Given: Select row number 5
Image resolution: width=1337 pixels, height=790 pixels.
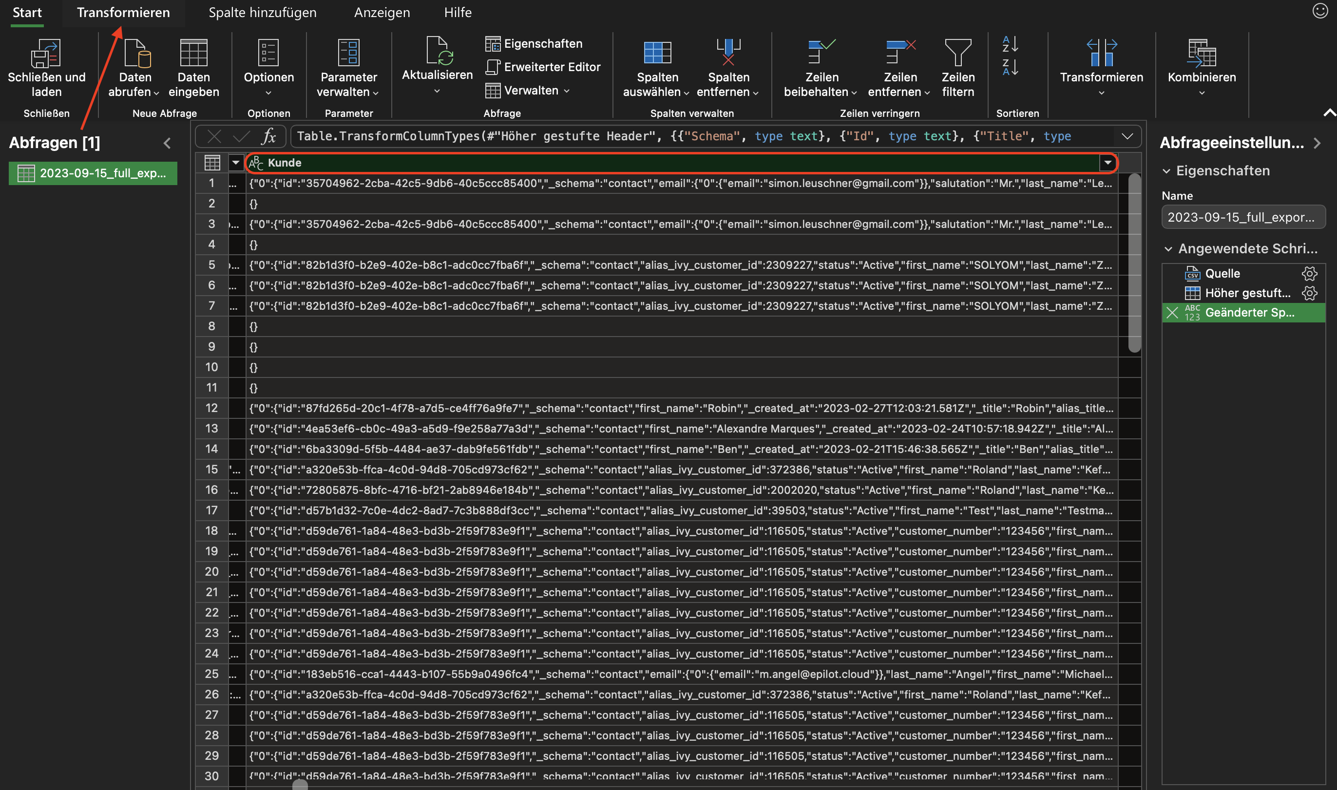Looking at the screenshot, I should click(211, 265).
